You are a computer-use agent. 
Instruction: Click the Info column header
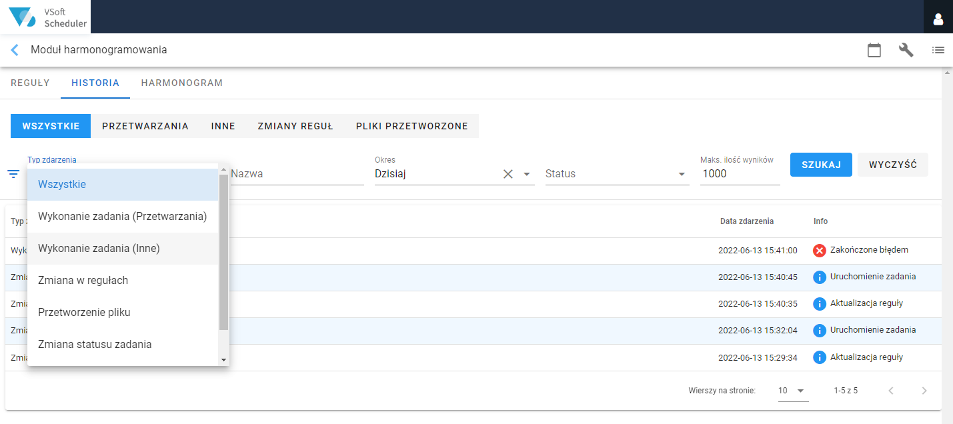(x=820, y=221)
